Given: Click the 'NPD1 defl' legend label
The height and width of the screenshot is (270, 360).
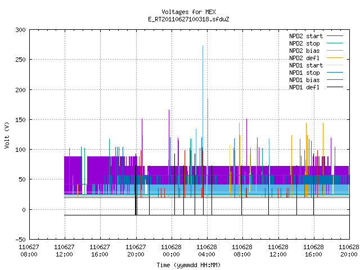Looking at the screenshot, I should pyautogui.click(x=304, y=87).
